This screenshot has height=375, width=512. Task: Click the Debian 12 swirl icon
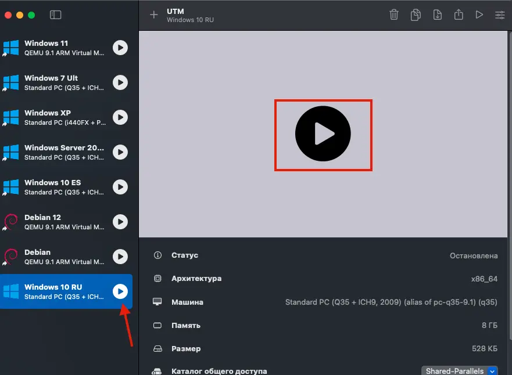[11, 222]
